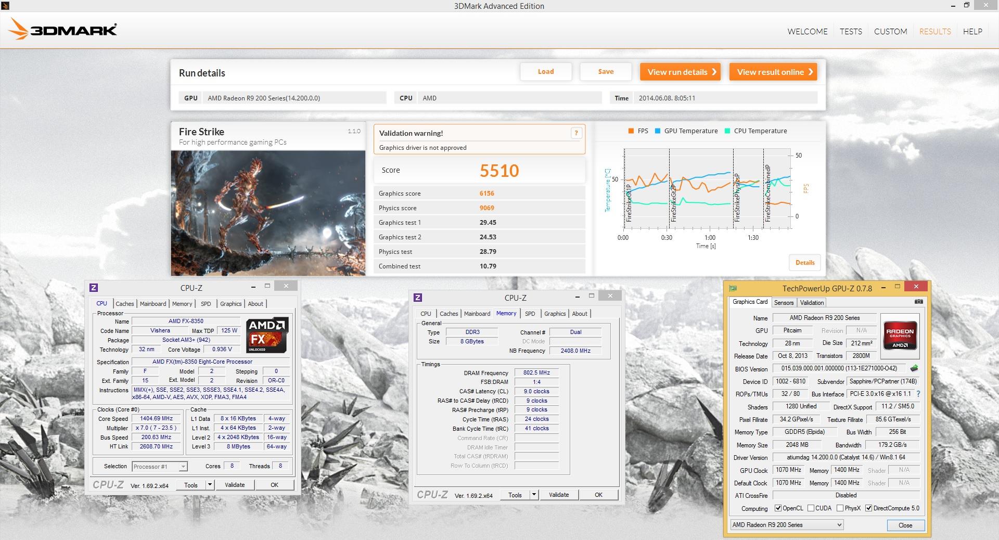Click the Graphics score value 6156
The height and width of the screenshot is (540, 999).
[x=487, y=194]
